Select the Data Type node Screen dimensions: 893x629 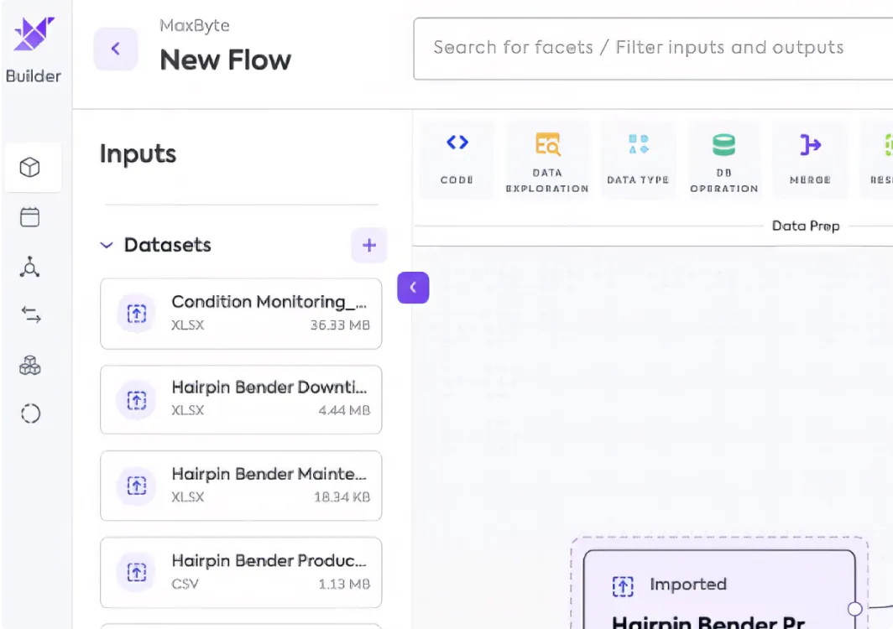(638, 158)
